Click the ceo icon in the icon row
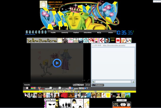This screenshot has height=108, width=161. click(x=112, y=41)
